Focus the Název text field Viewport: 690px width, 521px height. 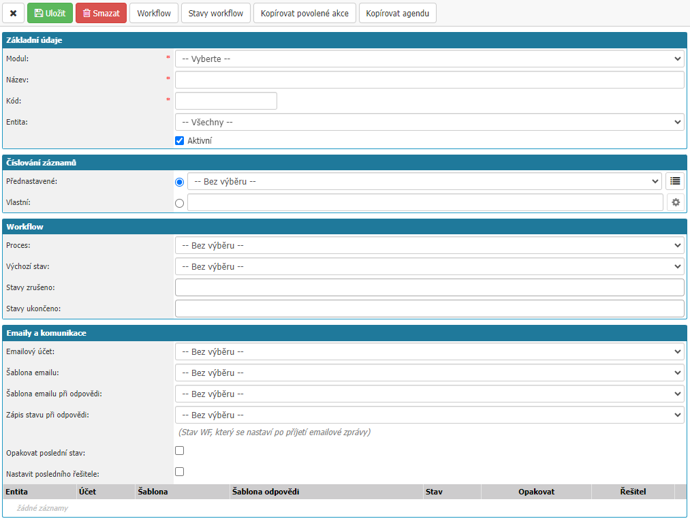[430, 80]
